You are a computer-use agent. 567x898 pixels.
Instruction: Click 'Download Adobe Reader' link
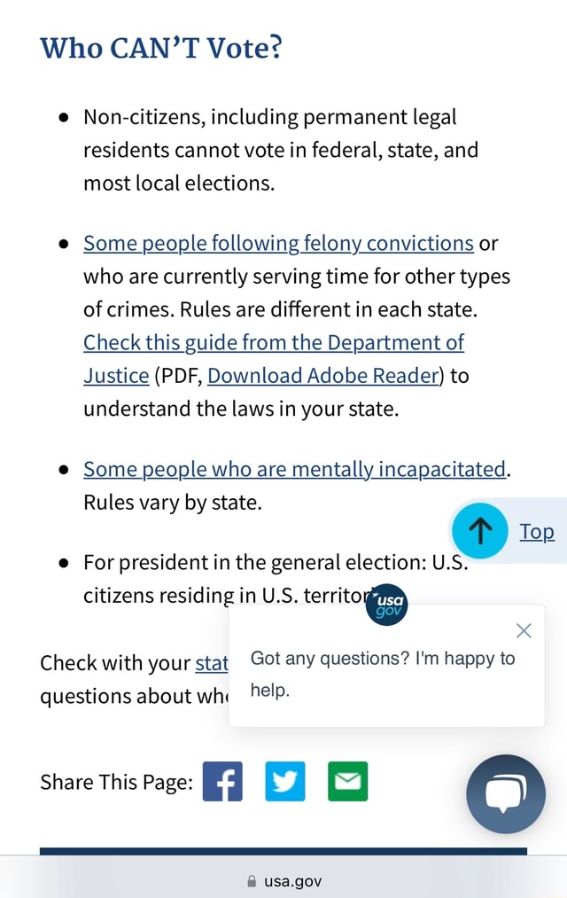click(321, 375)
